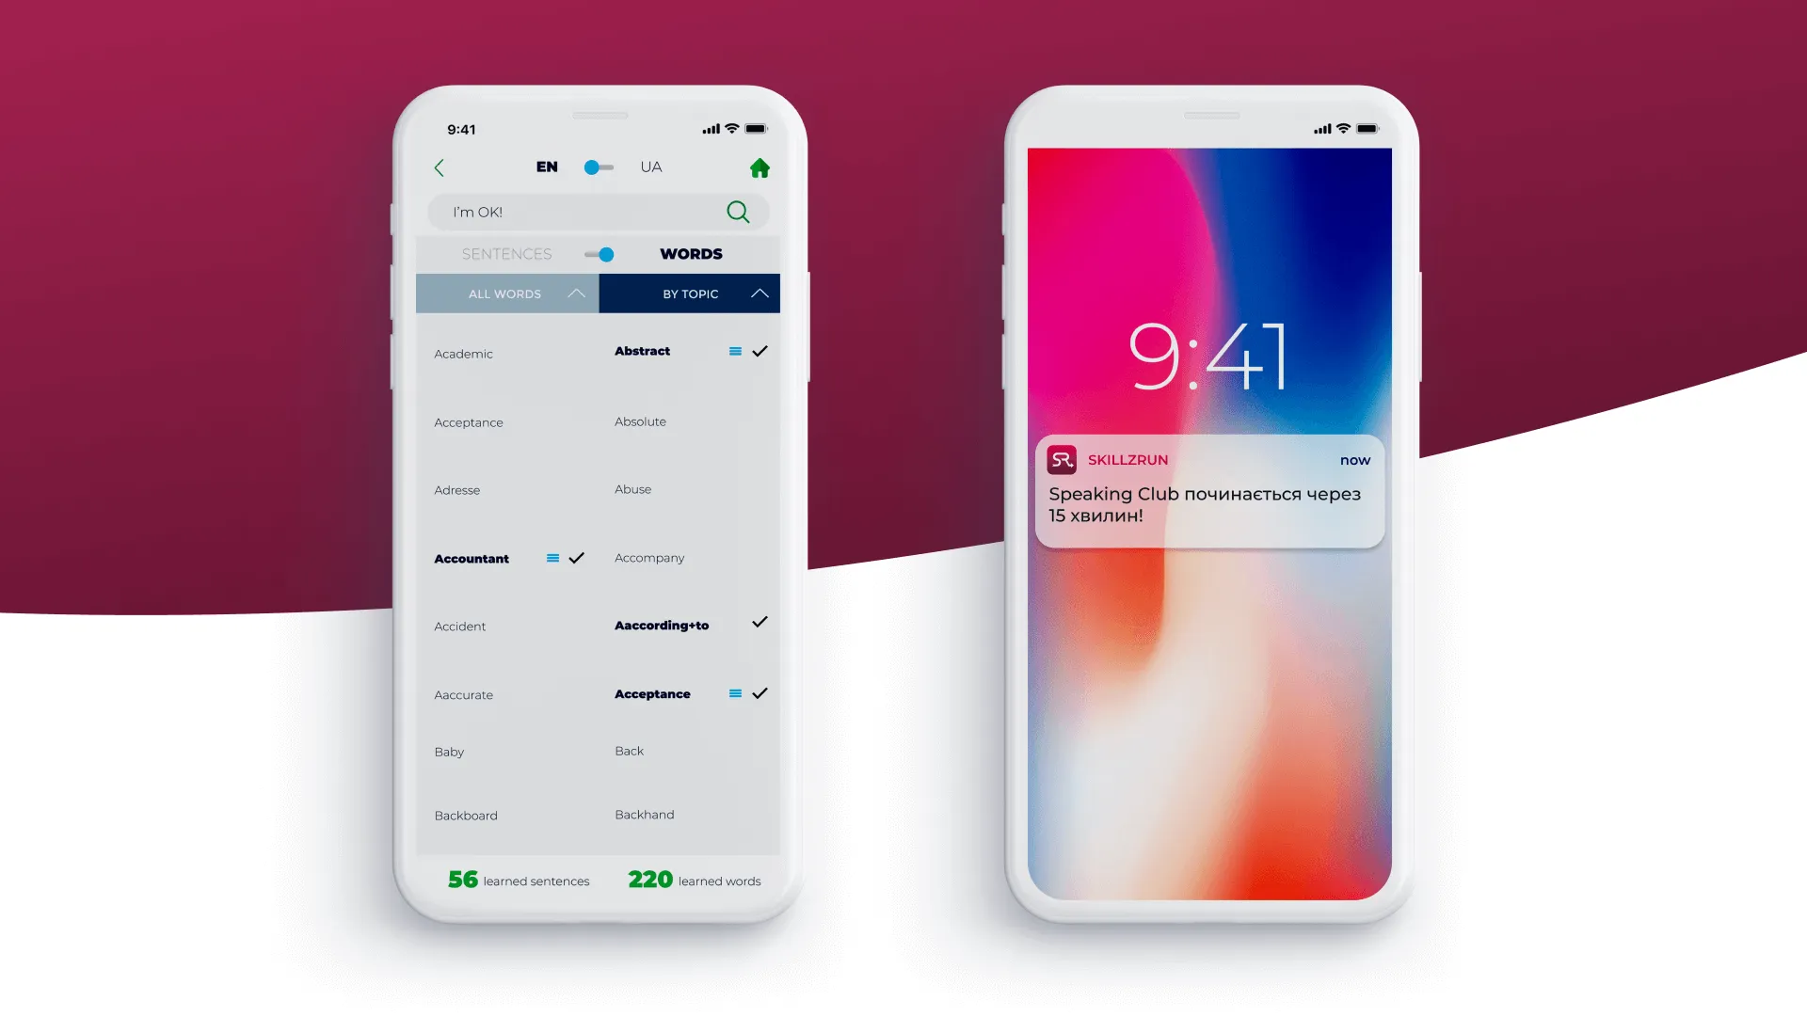Select the SENTENCES tab
The width and height of the screenshot is (1807, 1016).
click(506, 253)
